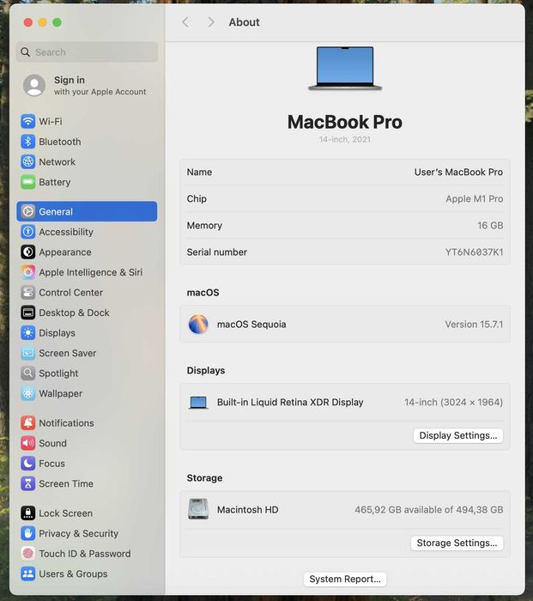
Task: Click the Displays section heading
Action: point(206,371)
